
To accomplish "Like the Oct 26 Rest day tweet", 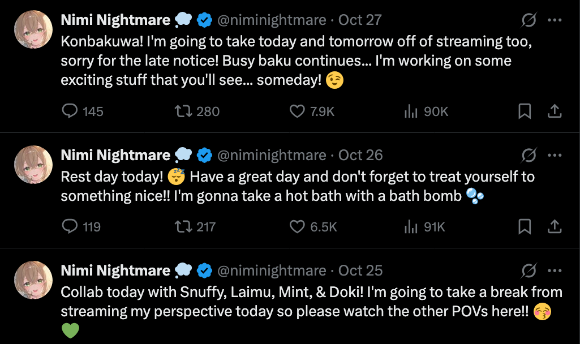I will (297, 227).
